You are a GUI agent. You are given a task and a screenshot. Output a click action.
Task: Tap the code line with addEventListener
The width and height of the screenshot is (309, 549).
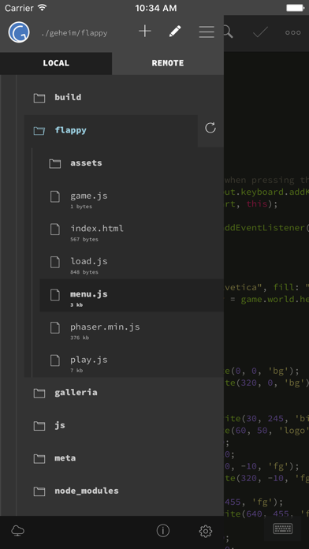point(266,228)
